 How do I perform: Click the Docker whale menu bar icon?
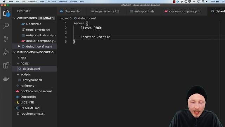coord(182,1)
